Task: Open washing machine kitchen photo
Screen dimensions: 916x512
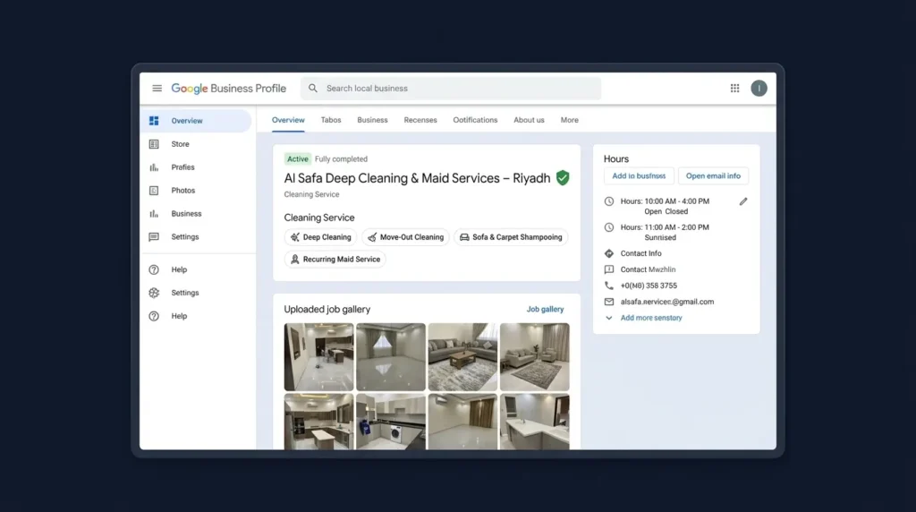Action: coord(391,422)
